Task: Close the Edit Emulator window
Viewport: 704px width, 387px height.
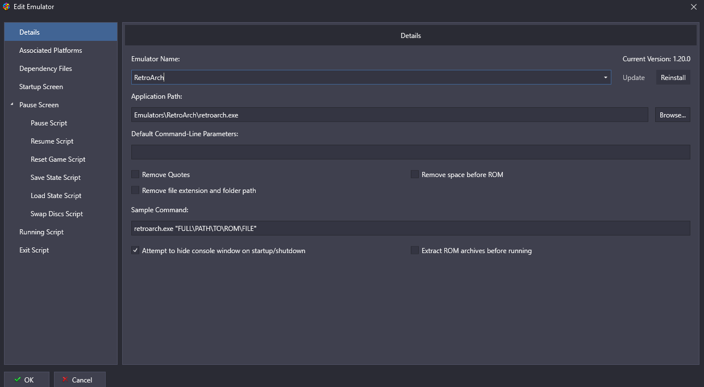Action: pos(694,7)
